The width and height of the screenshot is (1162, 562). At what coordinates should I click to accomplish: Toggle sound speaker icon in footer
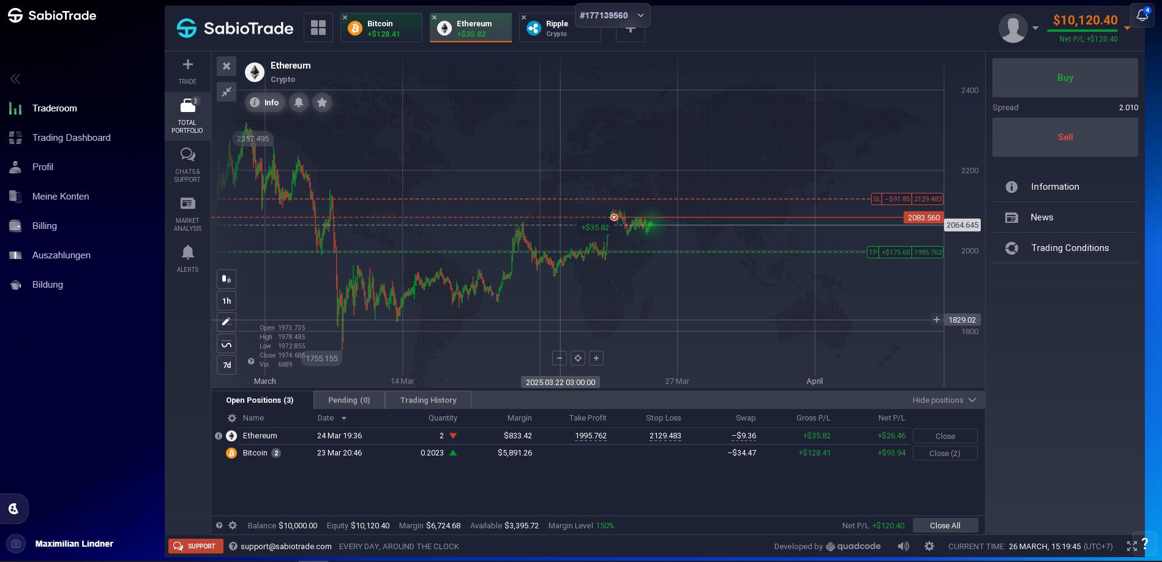pyautogui.click(x=903, y=546)
